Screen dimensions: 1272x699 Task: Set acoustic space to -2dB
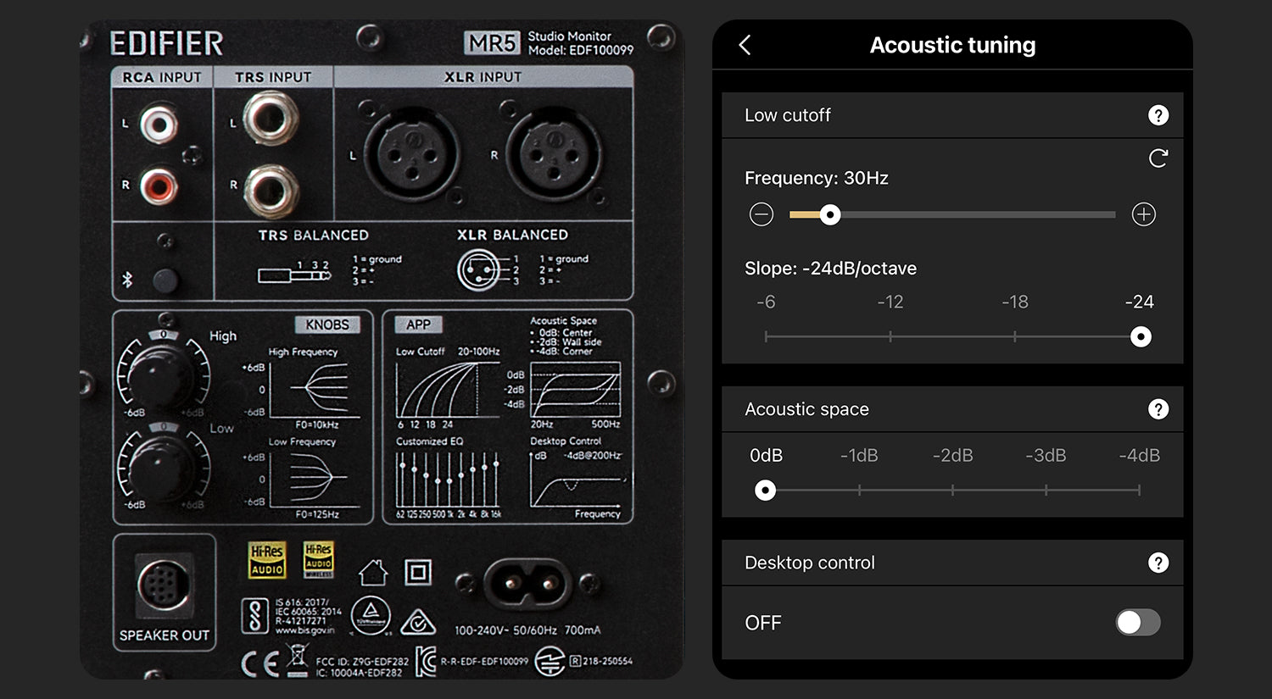[x=952, y=490]
